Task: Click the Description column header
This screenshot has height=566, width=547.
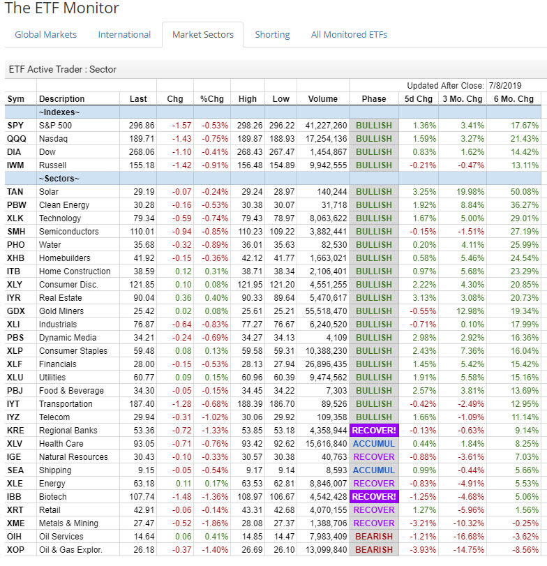Action: coord(61,99)
